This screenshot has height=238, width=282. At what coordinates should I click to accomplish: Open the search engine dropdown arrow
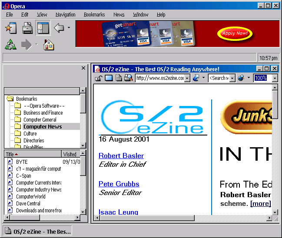click(x=249, y=78)
